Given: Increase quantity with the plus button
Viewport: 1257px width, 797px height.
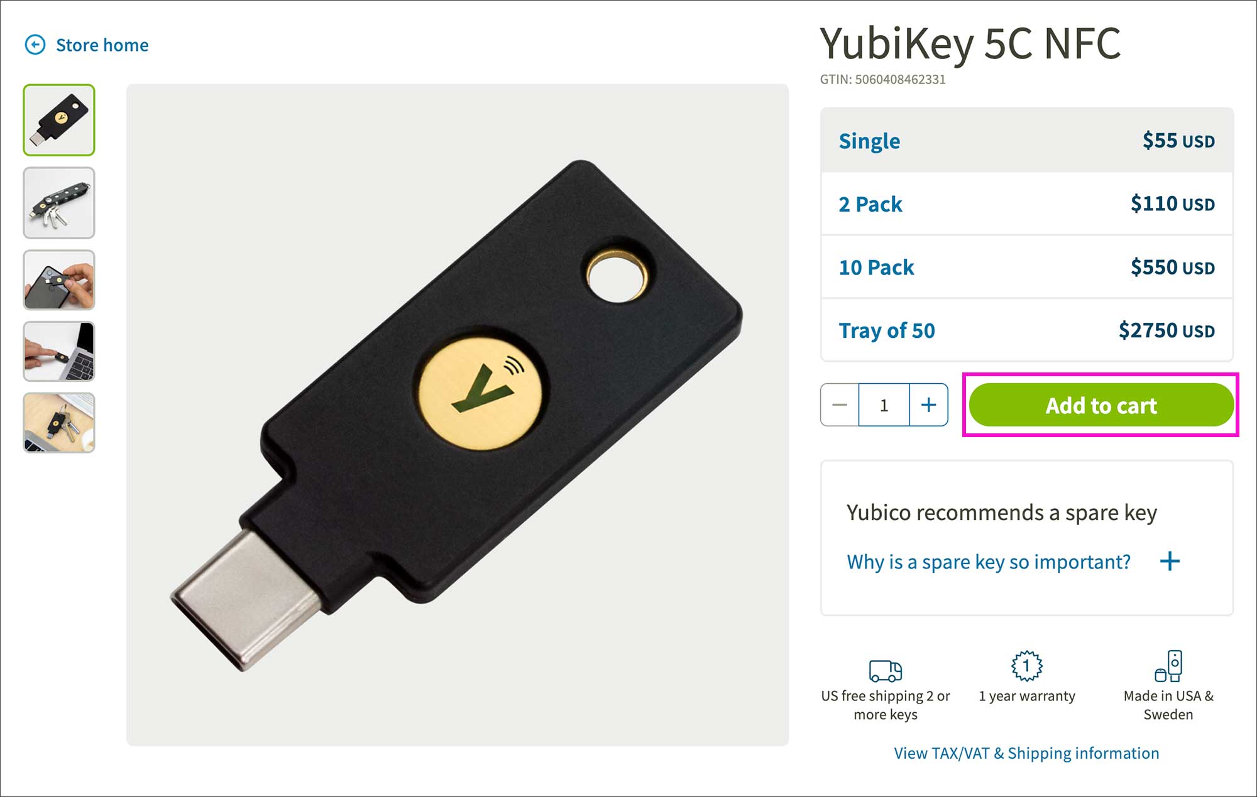Looking at the screenshot, I should point(928,405).
